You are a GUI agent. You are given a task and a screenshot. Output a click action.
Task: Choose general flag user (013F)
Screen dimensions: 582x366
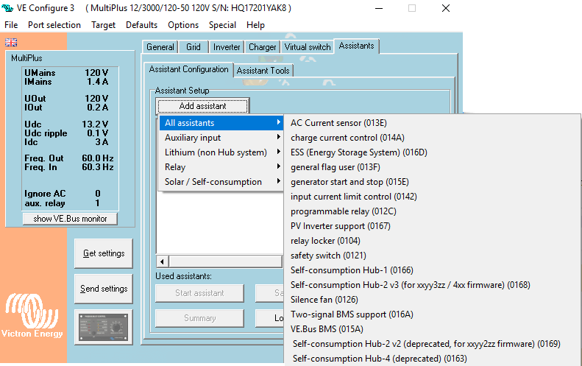433,167
